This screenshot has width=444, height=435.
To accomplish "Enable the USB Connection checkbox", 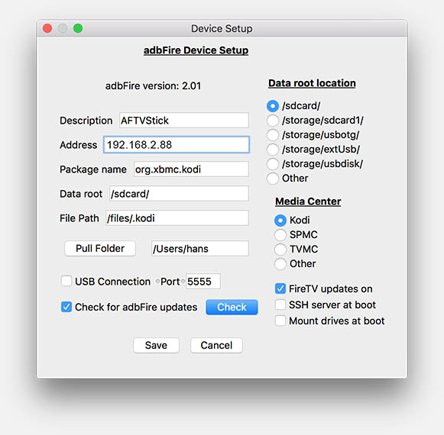I will pos(66,282).
